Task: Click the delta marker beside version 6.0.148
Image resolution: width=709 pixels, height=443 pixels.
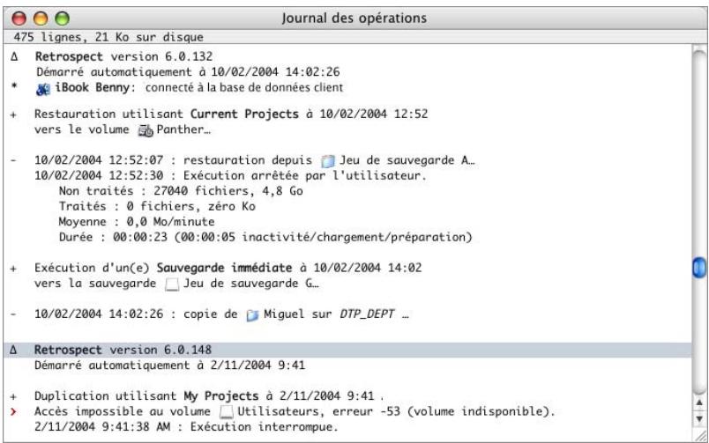Action: [13, 350]
